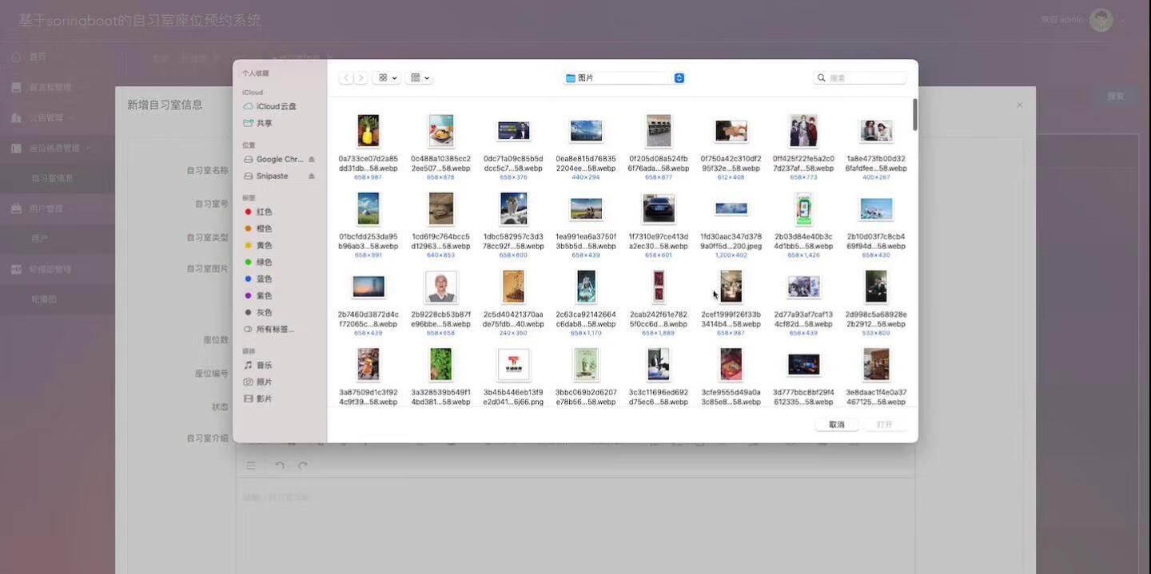Select image 1ea991ea6a3750f thumbnail
Screen dimensions: 1151x574
click(x=586, y=208)
